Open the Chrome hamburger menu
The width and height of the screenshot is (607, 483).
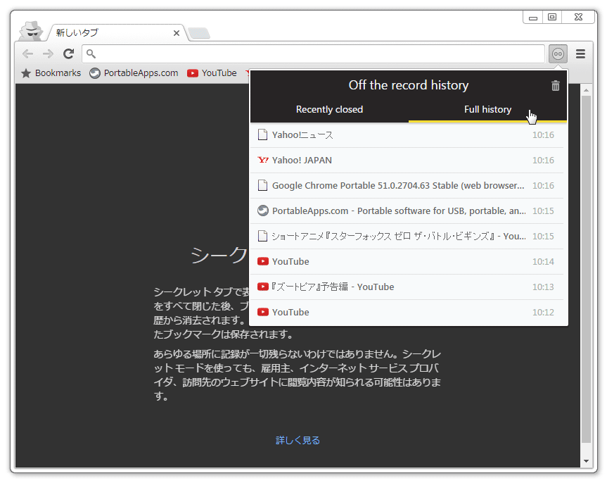[x=580, y=54]
